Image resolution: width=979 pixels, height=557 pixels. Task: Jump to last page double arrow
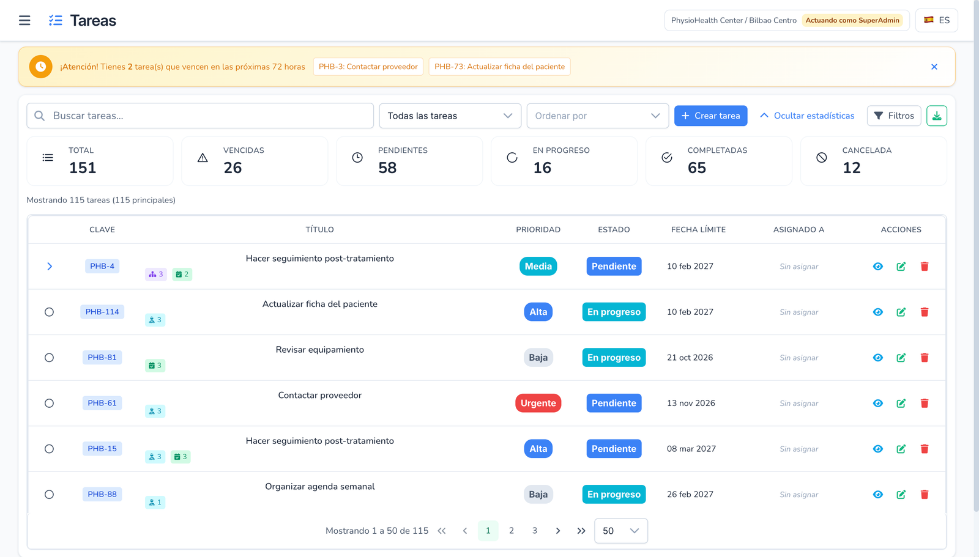pos(581,531)
